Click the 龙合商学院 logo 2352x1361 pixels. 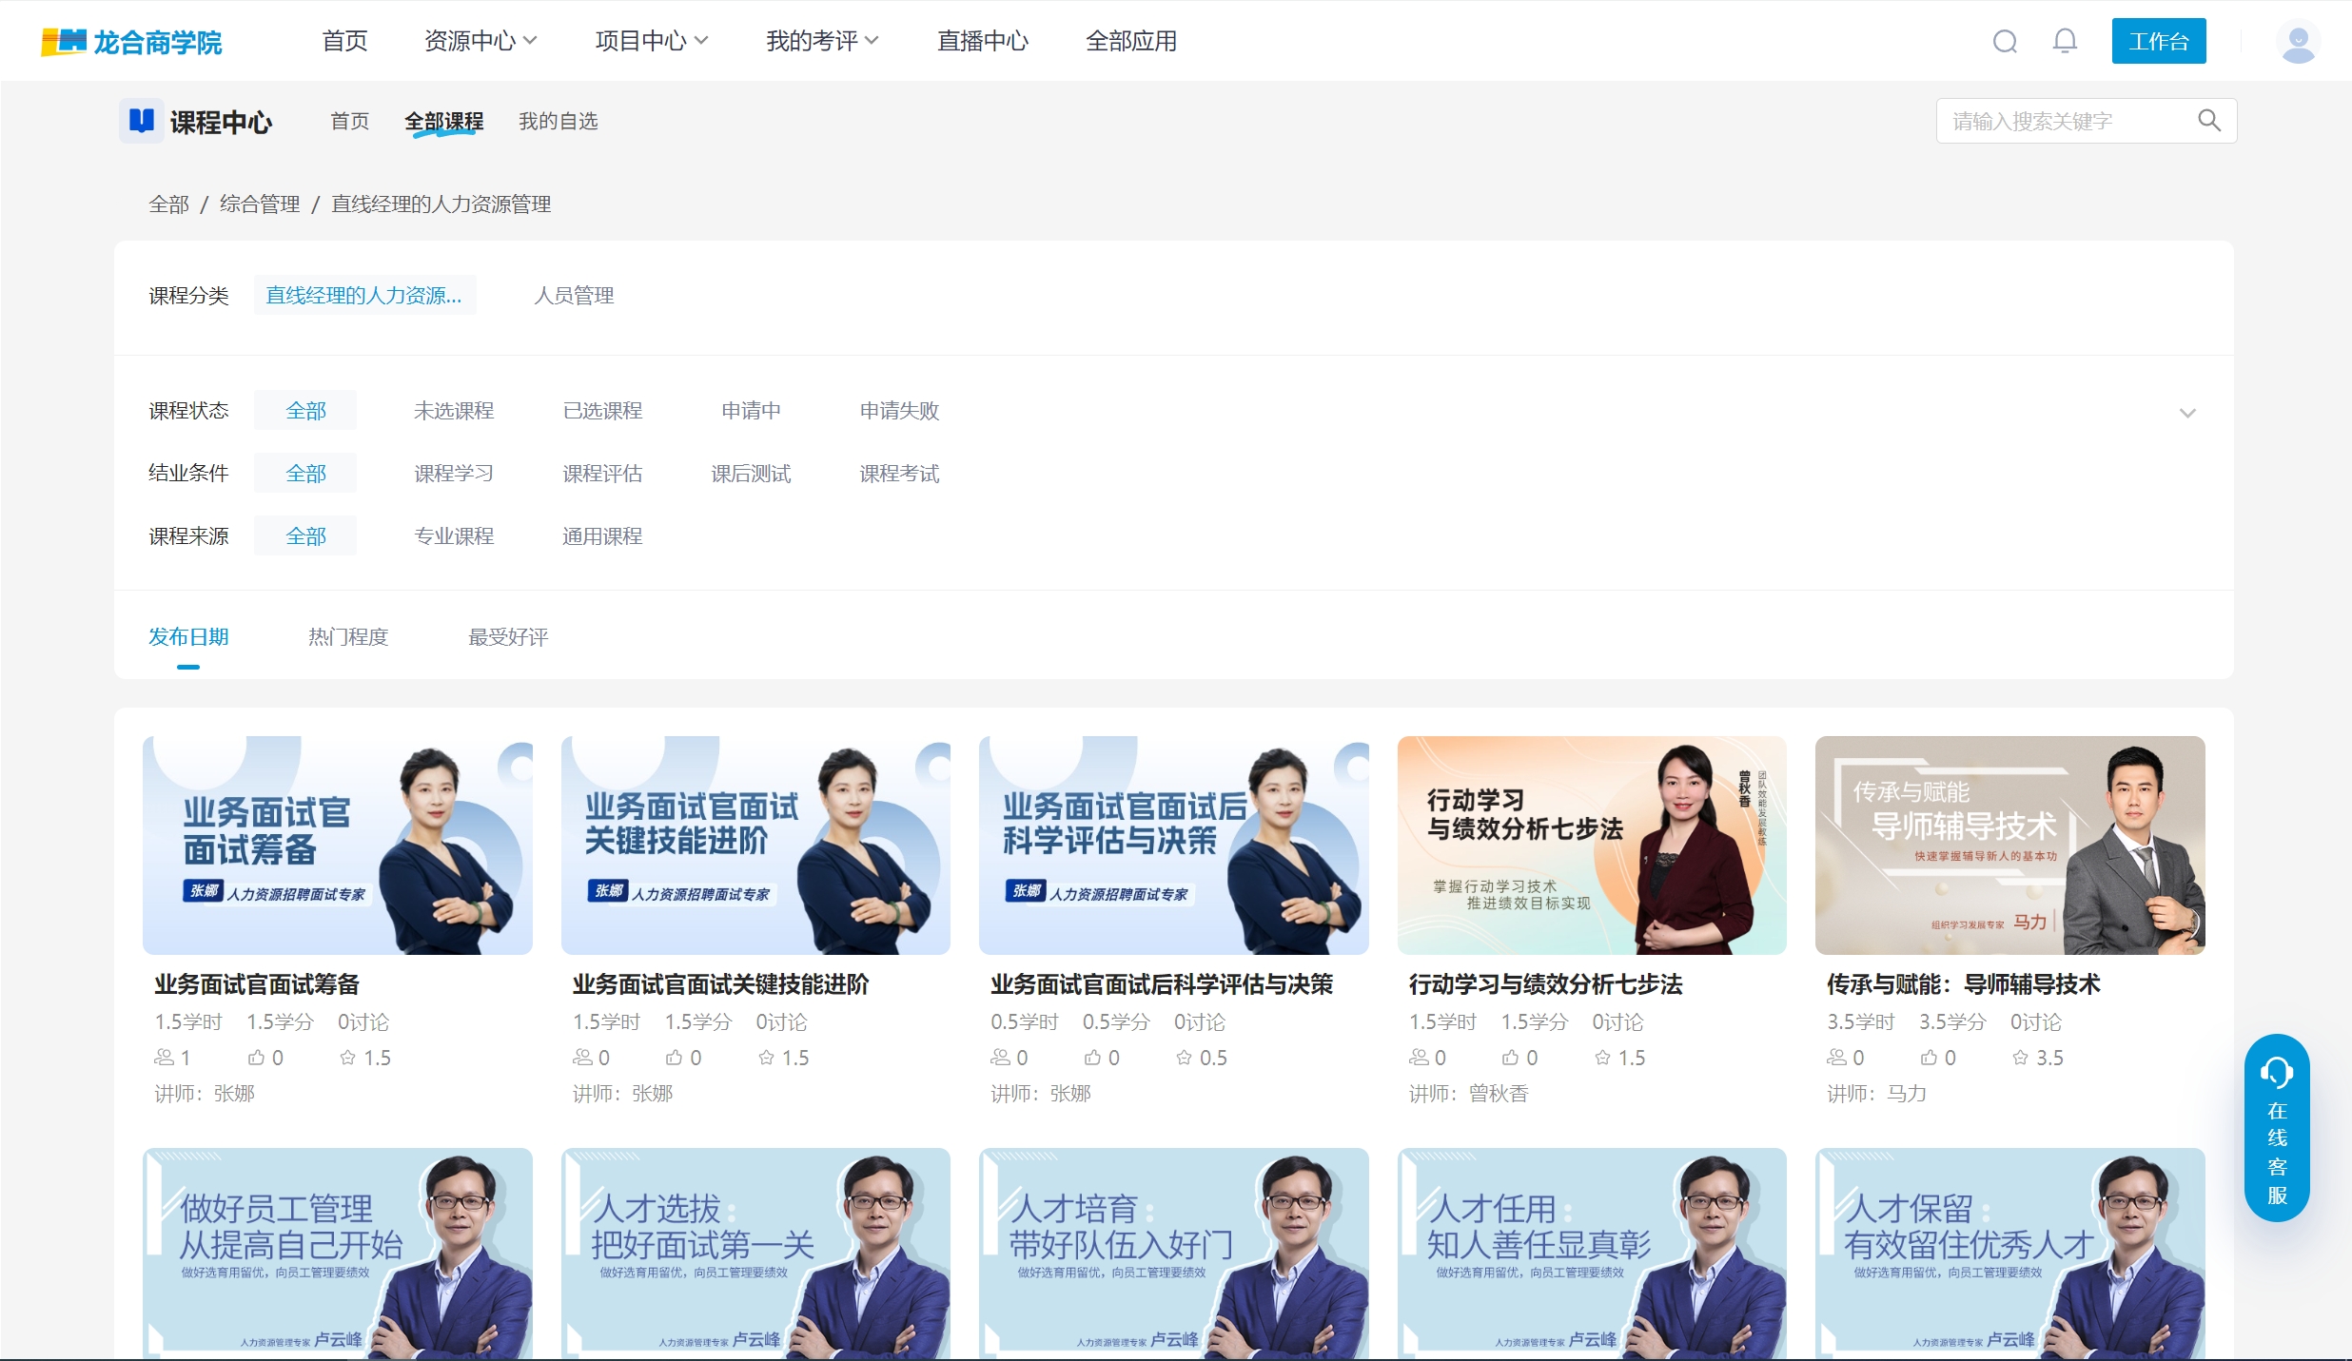click(x=131, y=42)
